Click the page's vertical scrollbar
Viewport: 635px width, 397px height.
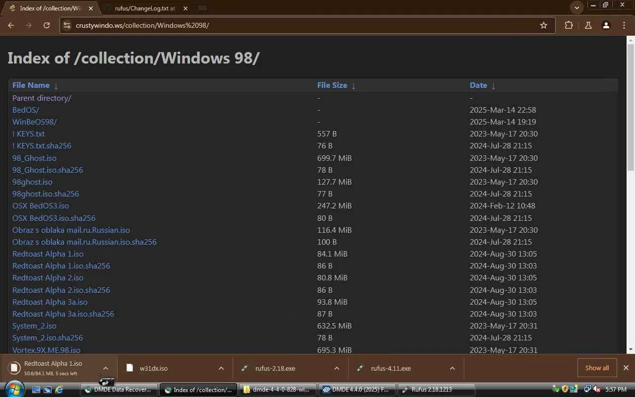tap(631, 107)
